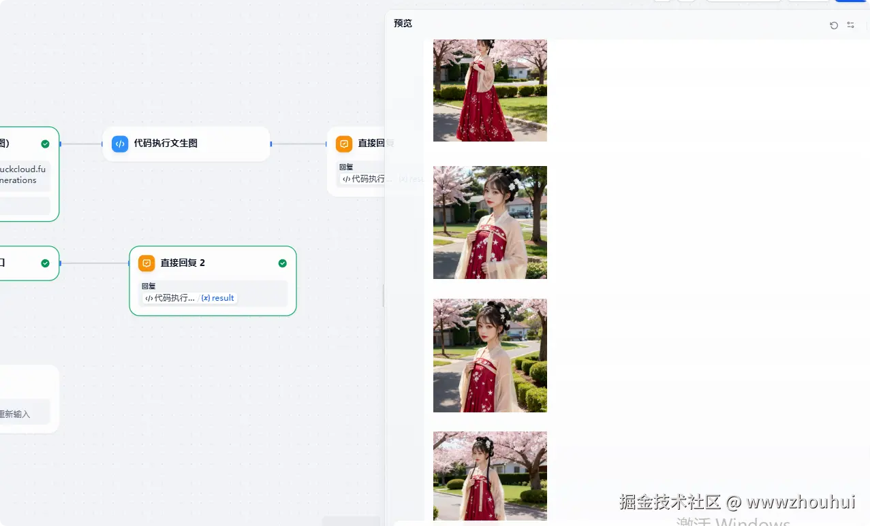Image resolution: width=870 pixels, height=526 pixels.
Task: Click the orange answer icon of 直接回复 2
Action: pos(146,263)
